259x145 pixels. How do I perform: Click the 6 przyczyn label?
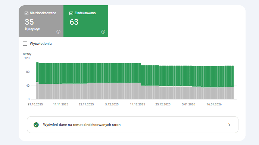tap(32, 29)
